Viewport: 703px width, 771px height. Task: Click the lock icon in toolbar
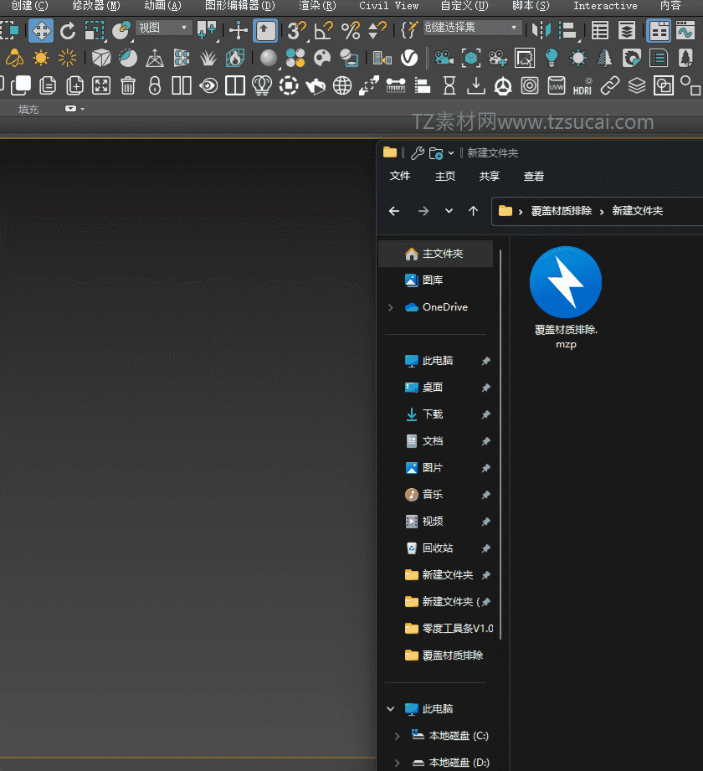pyautogui.click(x=155, y=85)
